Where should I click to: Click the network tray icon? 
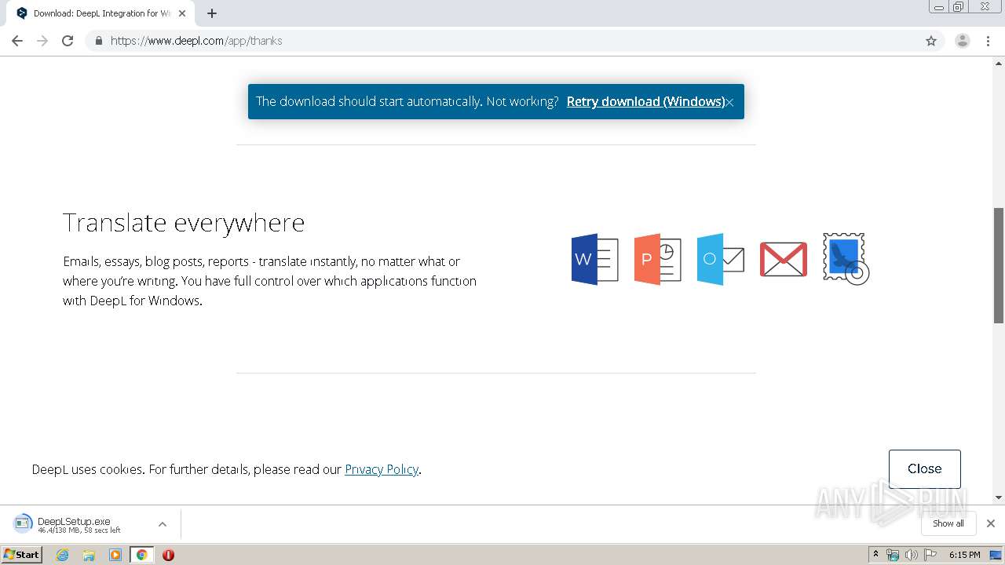(x=893, y=555)
